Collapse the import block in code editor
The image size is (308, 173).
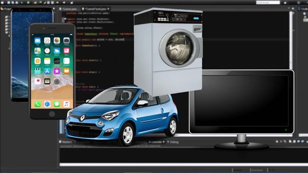point(63,19)
